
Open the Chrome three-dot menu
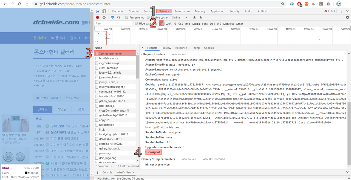(347, 4)
